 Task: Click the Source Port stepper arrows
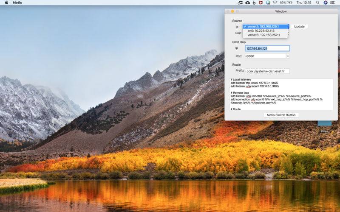tap(288, 33)
